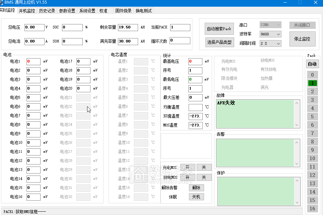
Task: Click the 关机 sleep button
Action: pyautogui.click(x=196, y=197)
